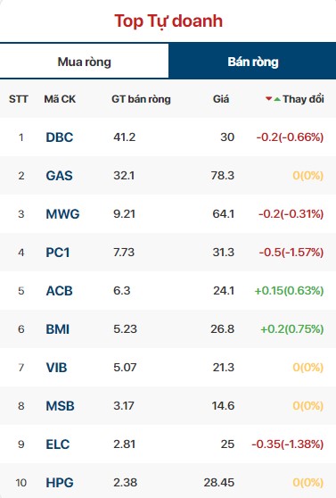The image size is (336, 498).
Task: Open the GAS stock link
Action: click(x=60, y=176)
